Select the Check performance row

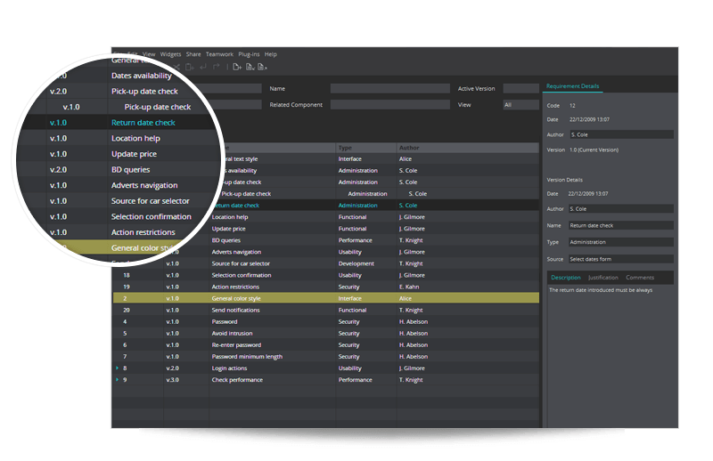tap(326, 380)
